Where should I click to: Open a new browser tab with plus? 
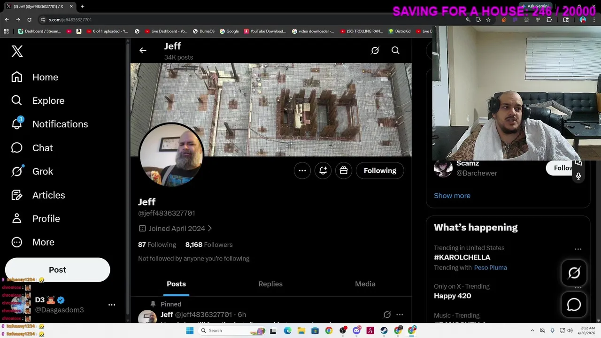[82, 6]
